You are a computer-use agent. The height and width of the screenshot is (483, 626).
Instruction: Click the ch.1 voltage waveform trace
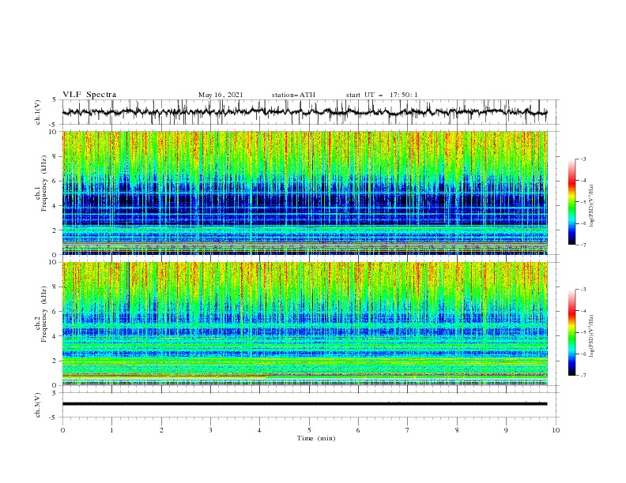(304, 112)
